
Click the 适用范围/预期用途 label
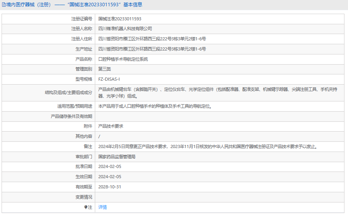coord(75,106)
